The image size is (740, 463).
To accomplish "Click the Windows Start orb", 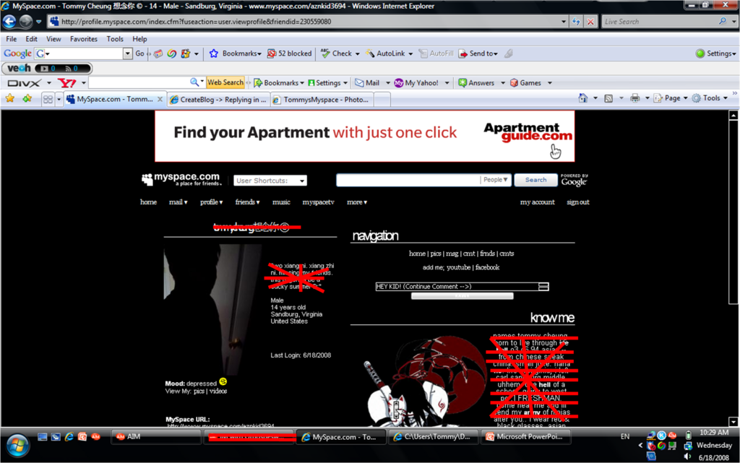I will 18,446.
